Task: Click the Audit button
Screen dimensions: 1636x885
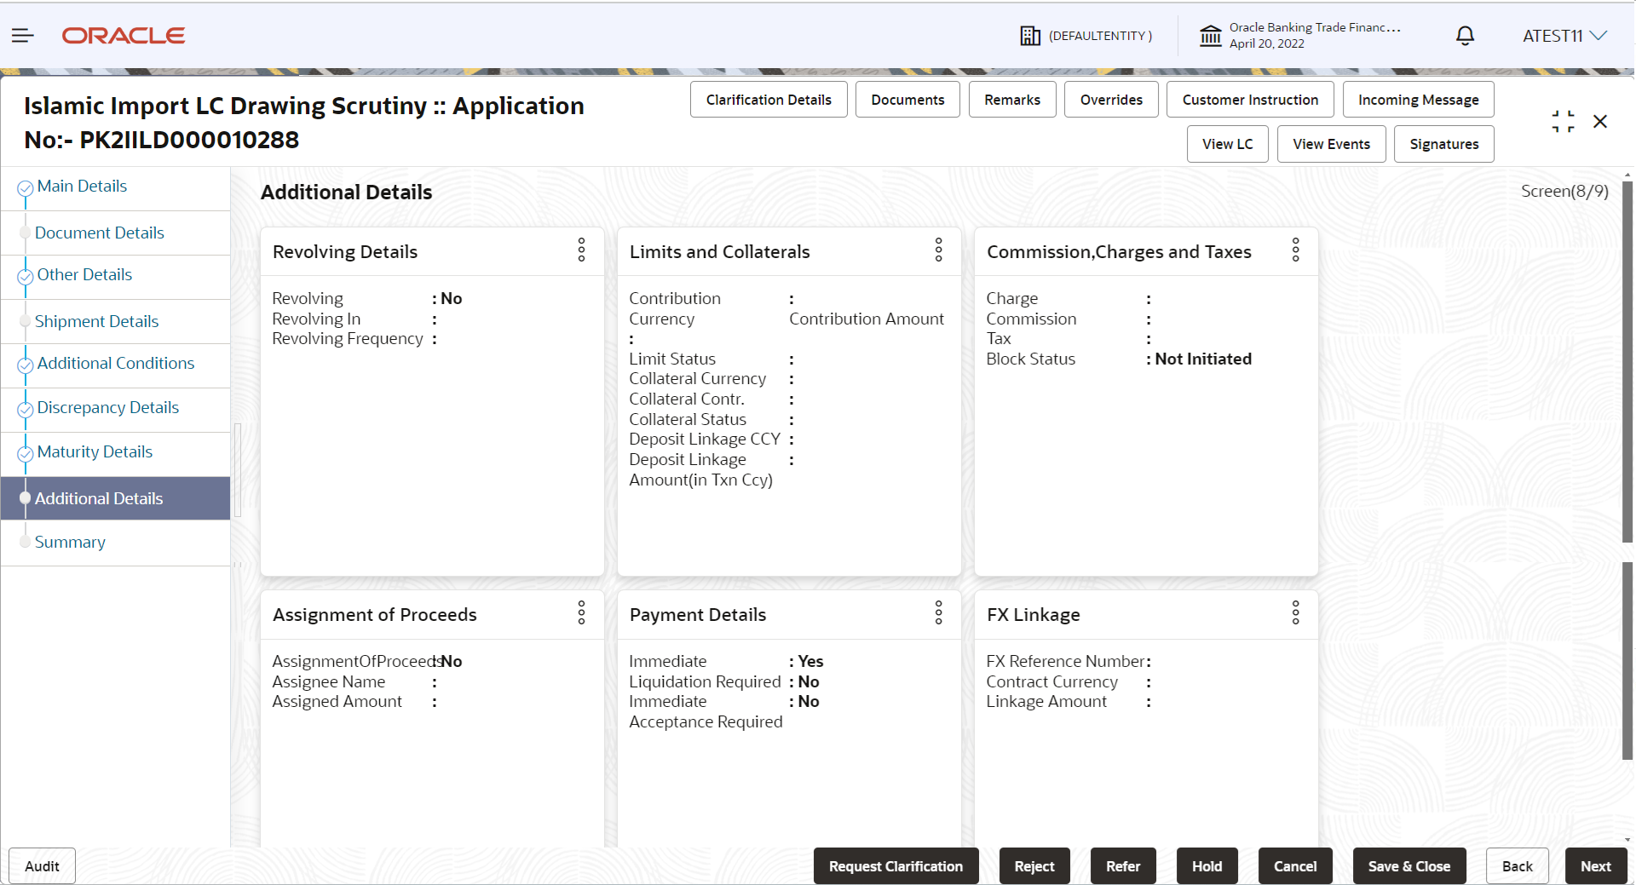Action: 42,866
